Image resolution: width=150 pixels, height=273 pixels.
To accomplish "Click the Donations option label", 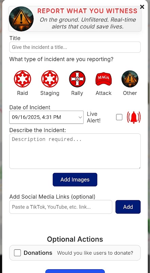I will tap(38, 253).
